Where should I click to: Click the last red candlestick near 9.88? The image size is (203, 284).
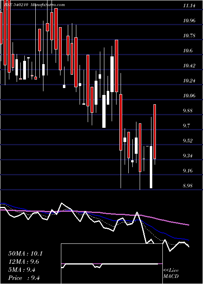(x=155, y=132)
